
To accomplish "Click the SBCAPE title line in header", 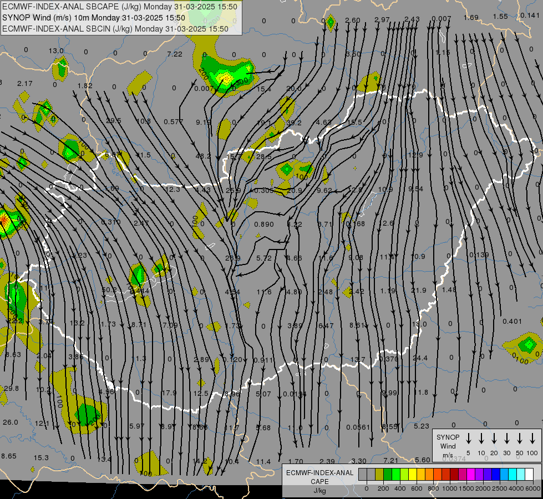I will (120, 7).
